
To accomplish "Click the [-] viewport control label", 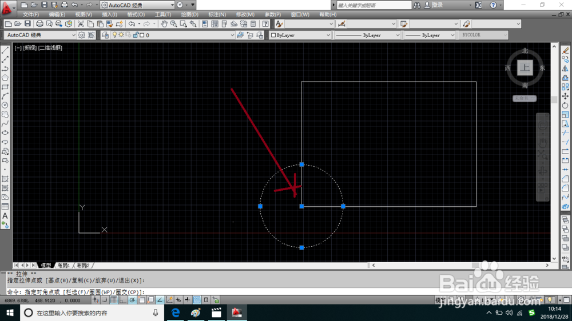I will click(x=18, y=48).
